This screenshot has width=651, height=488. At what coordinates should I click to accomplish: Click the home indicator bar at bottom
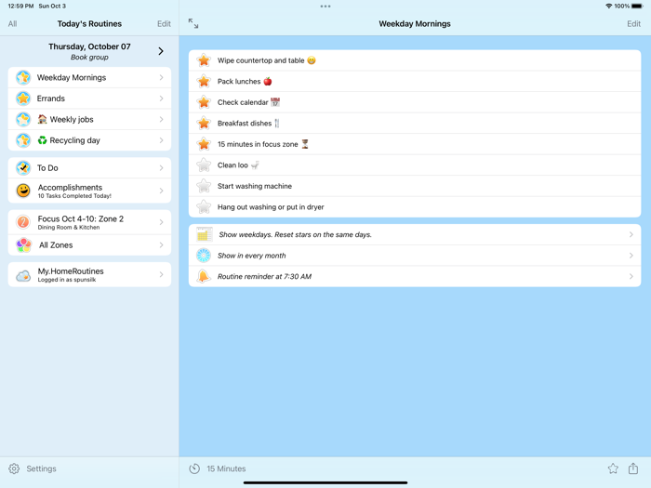coord(325,482)
